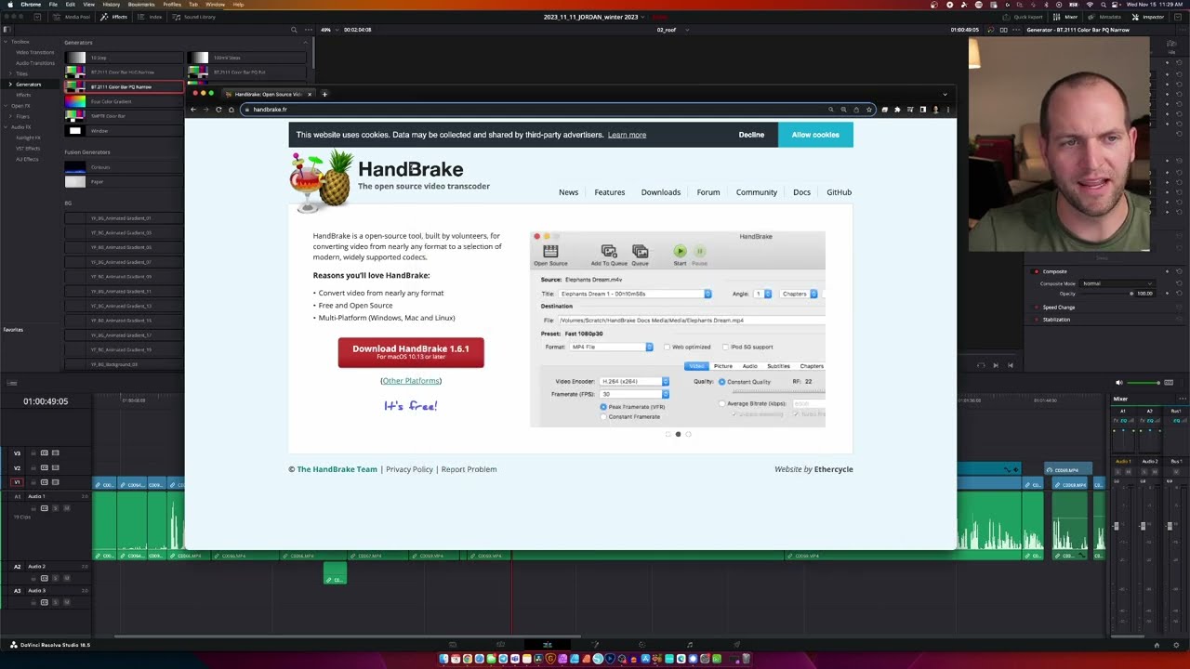Screen dimensions: 1190x669
Task: Click Chrome home icon
Action: (231, 110)
